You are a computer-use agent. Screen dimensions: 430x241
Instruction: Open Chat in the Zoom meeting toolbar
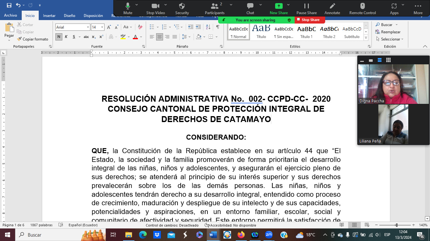click(x=250, y=8)
